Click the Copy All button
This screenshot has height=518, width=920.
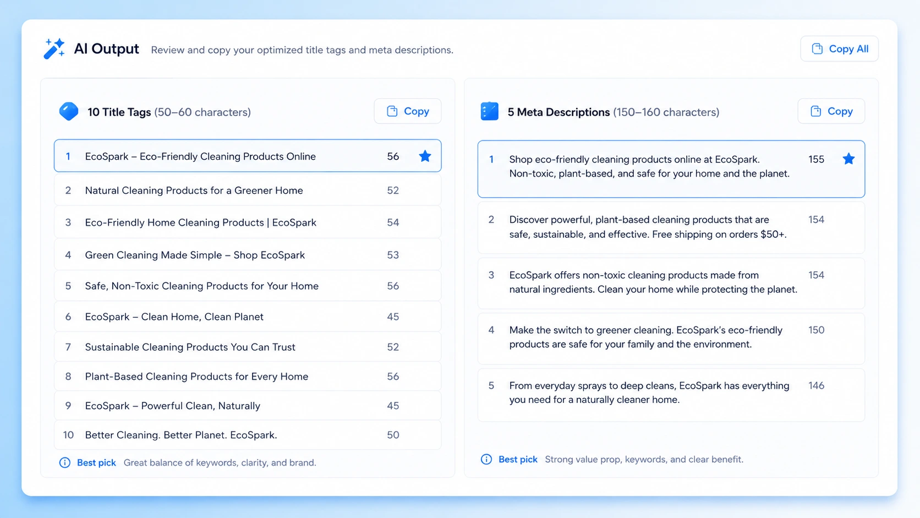(x=839, y=49)
